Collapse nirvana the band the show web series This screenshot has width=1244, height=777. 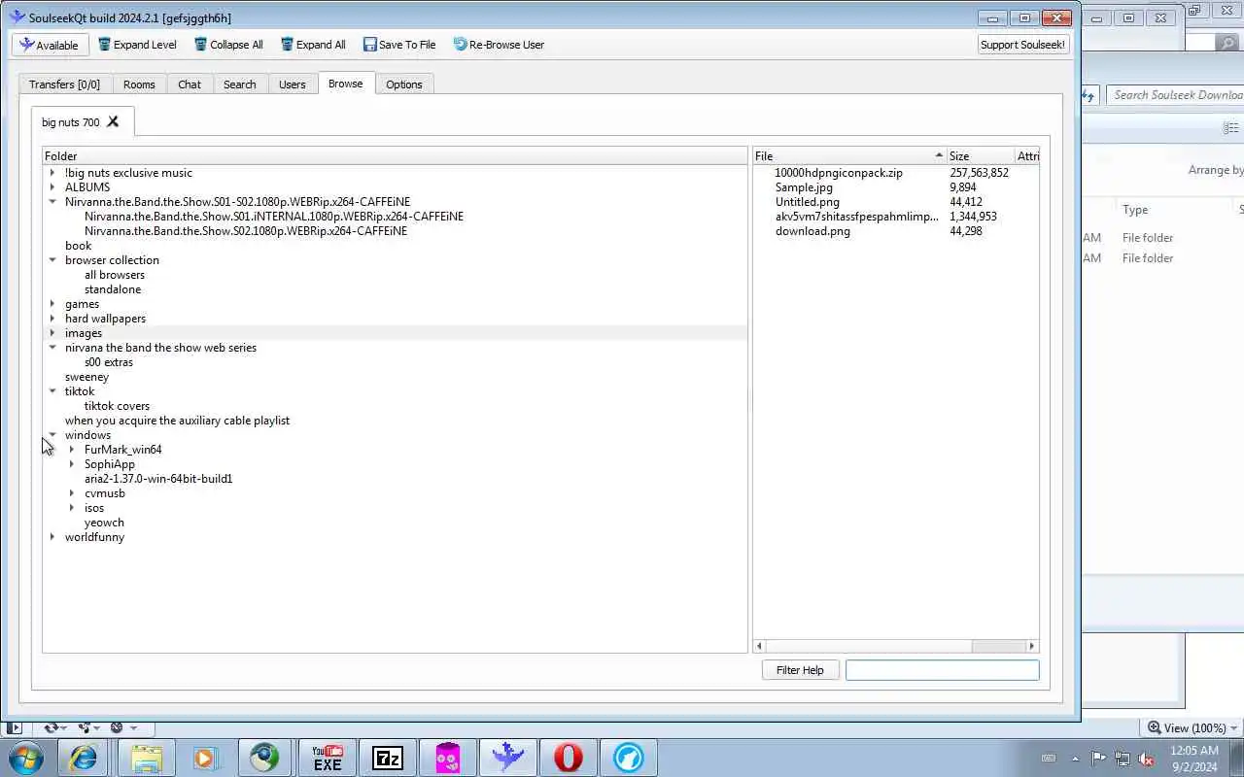(52, 348)
